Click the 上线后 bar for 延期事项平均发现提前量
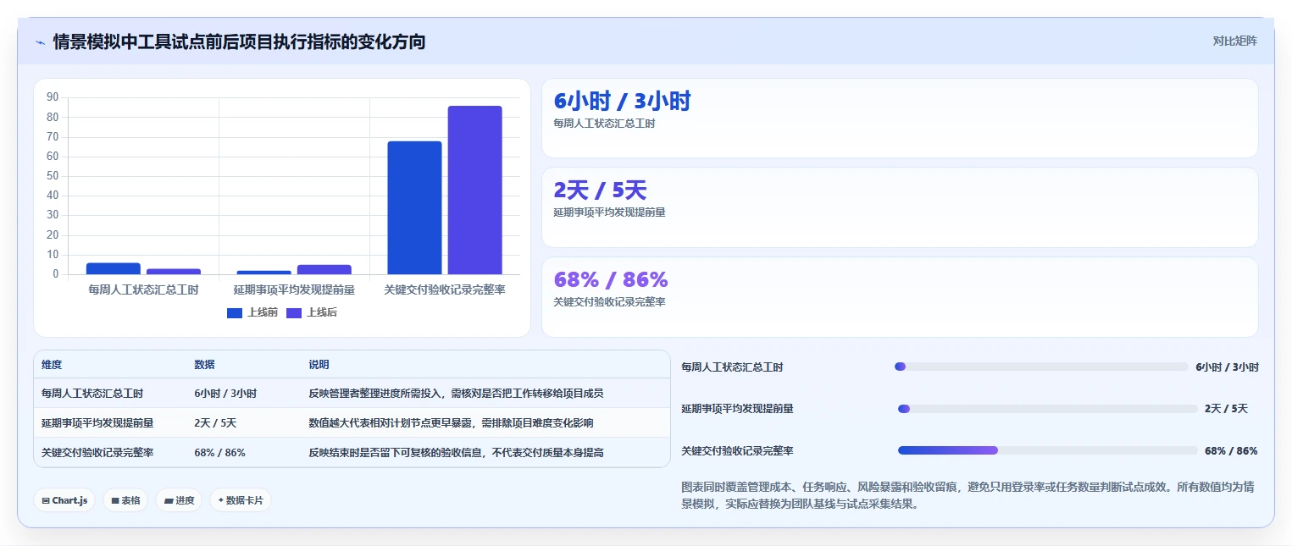 click(324, 269)
